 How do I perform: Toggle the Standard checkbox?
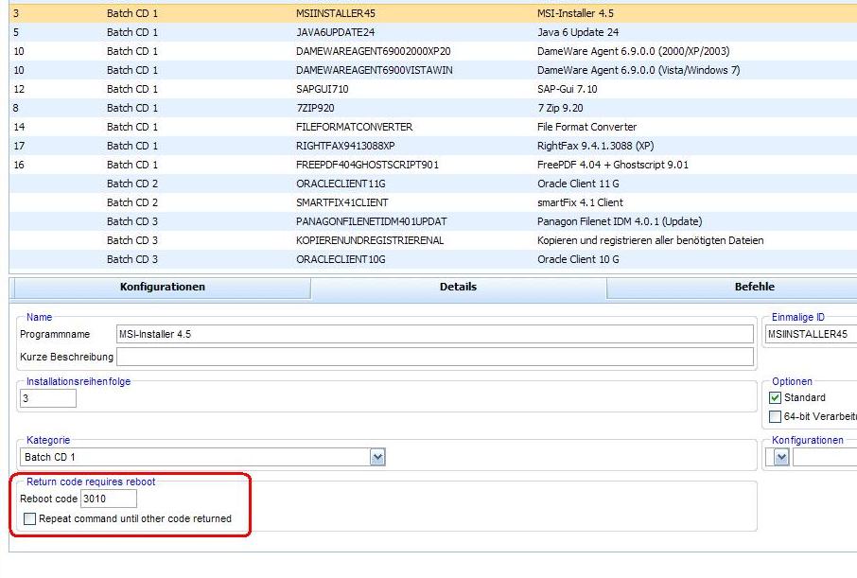point(775,397)
